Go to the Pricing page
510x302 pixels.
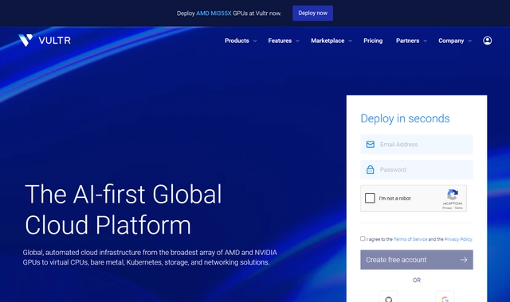pyautogui.click(x=373, y=41)
